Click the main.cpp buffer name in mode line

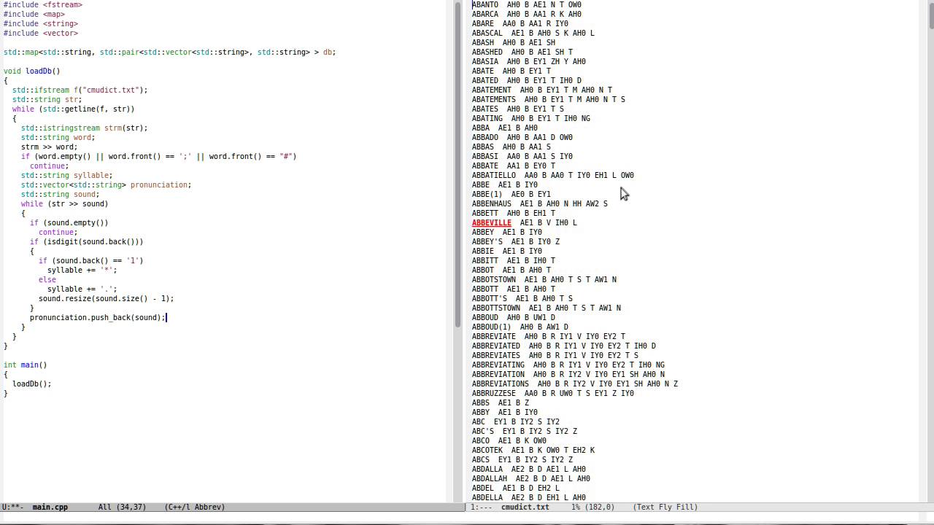click(50, 507)
